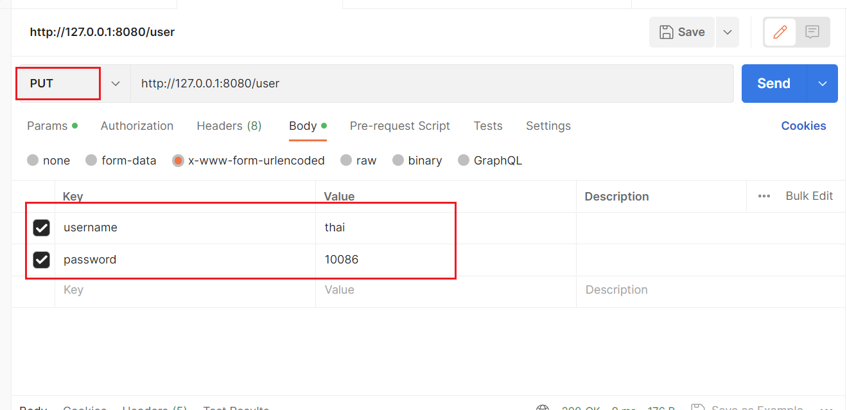847x410 pixels.
Task: Select the Body tab
Action: [x=308, y=126]
